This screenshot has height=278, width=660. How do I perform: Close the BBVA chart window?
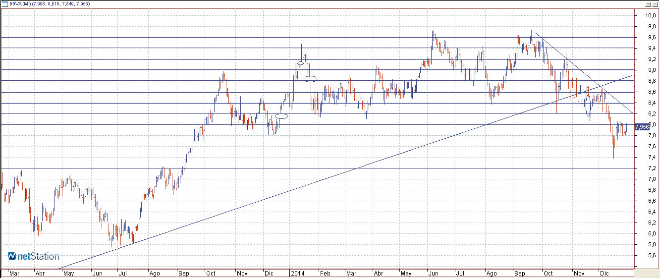click(x=655, y=3)
